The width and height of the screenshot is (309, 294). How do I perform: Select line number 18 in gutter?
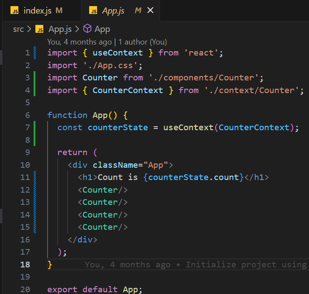coord(25,264)
